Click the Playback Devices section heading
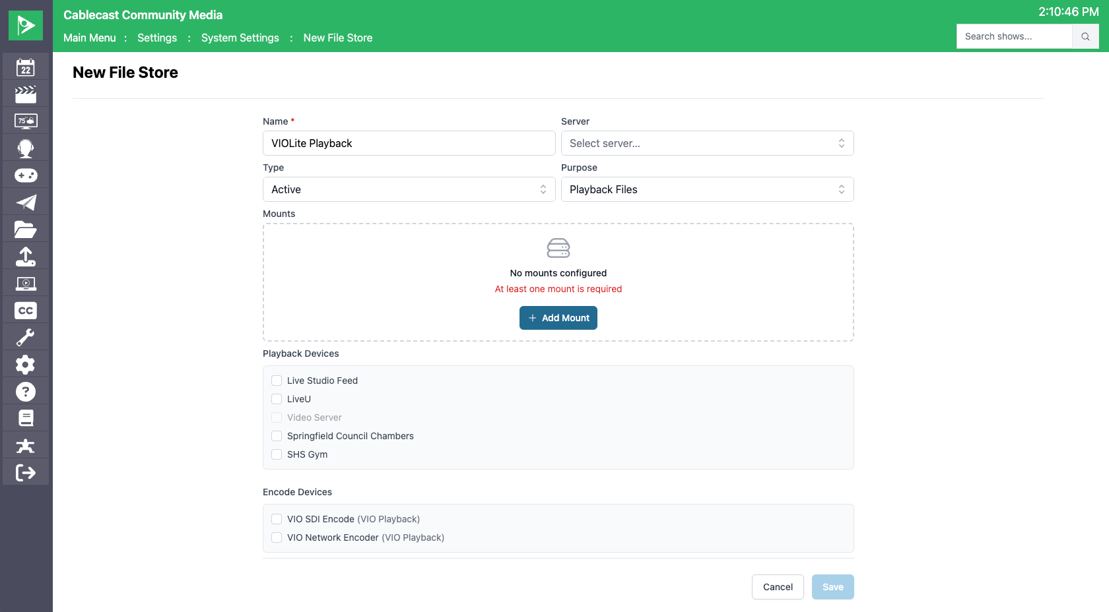This screenshot has width=1109, height=612. [301, 353]
